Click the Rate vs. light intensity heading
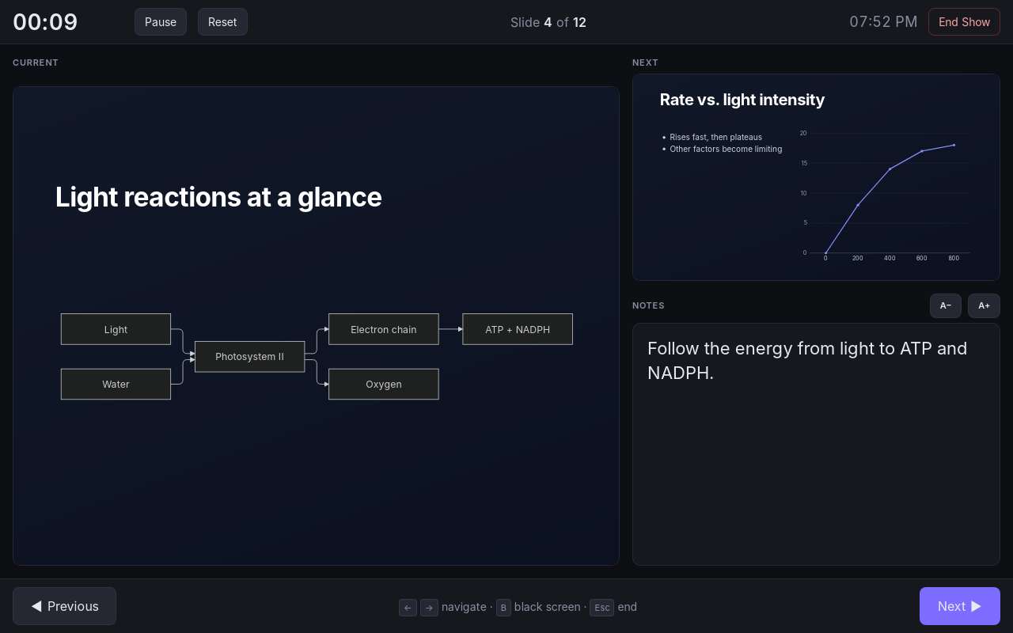 (742, 100)
